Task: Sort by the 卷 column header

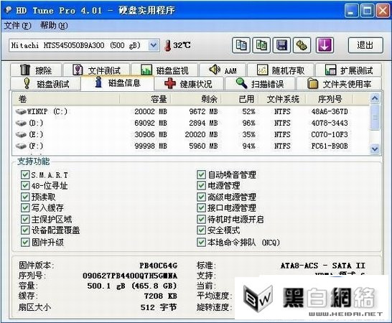Action: 66,99
